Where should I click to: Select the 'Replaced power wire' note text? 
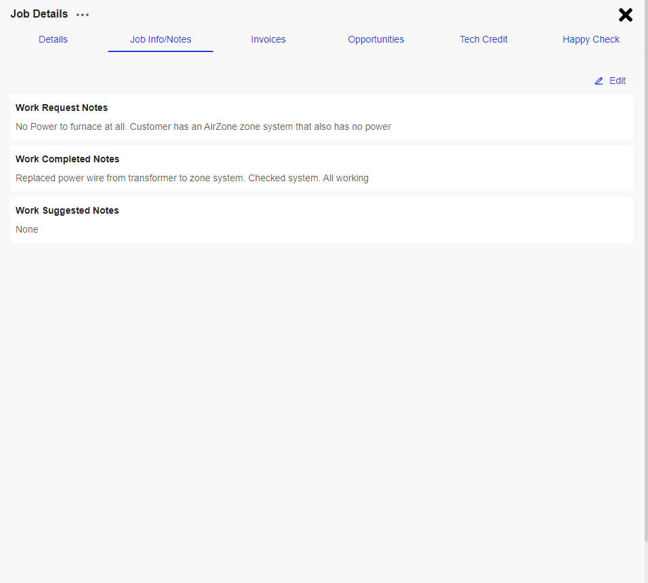[x=191, y=178]
